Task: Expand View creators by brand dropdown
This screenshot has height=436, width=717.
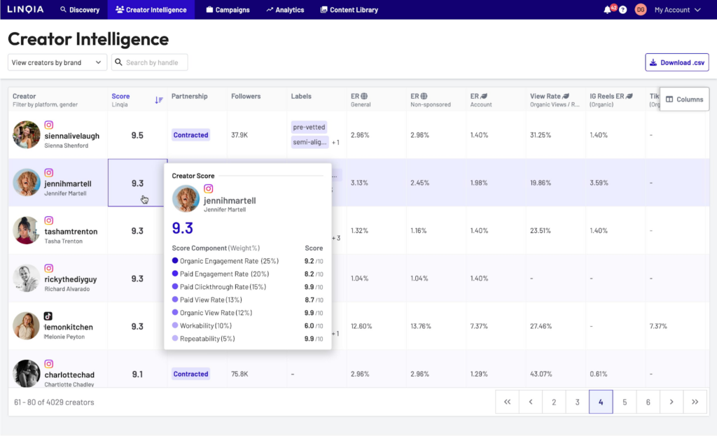Action: [57, 62]
